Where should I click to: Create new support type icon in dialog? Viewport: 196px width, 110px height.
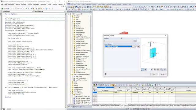135,46
